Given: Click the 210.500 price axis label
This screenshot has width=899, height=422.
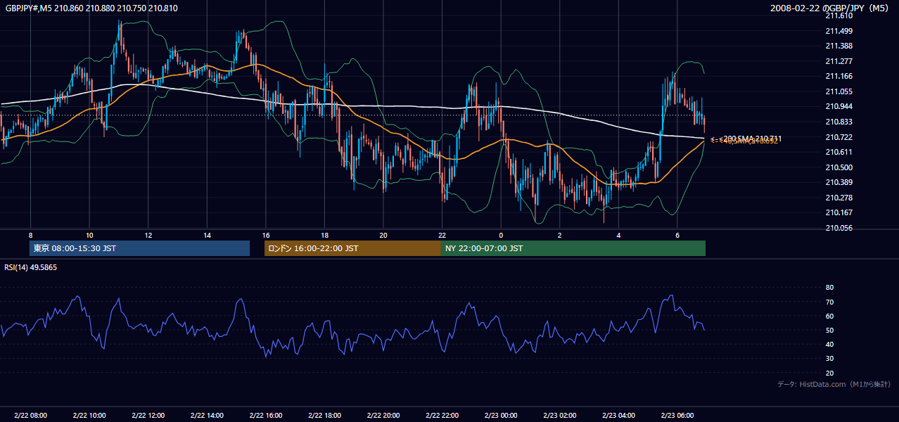Looking at the screenshot, I should coord(839,167).
